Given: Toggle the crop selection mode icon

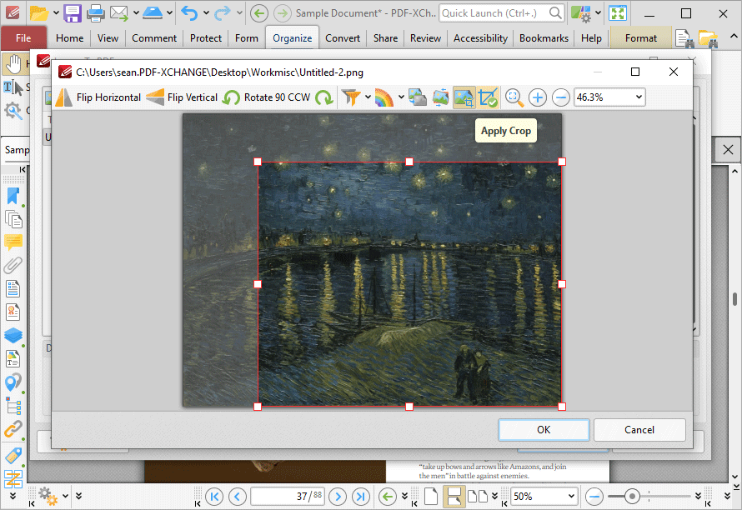Looking at the screenshot, I should point(464,97).
